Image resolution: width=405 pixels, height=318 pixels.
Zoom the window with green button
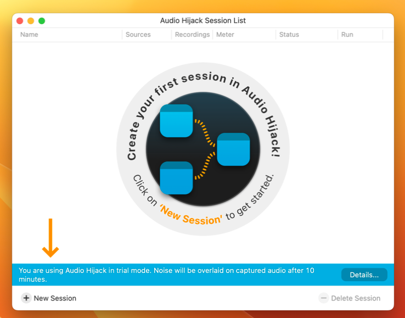point(42,21)
